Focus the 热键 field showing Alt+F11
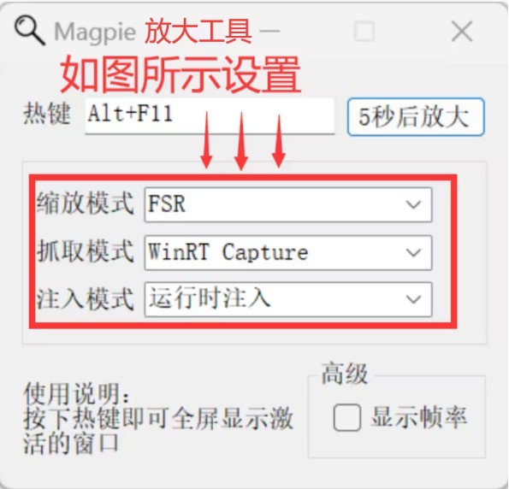Screen dimensions: 509x489 [x=210, y=116]
